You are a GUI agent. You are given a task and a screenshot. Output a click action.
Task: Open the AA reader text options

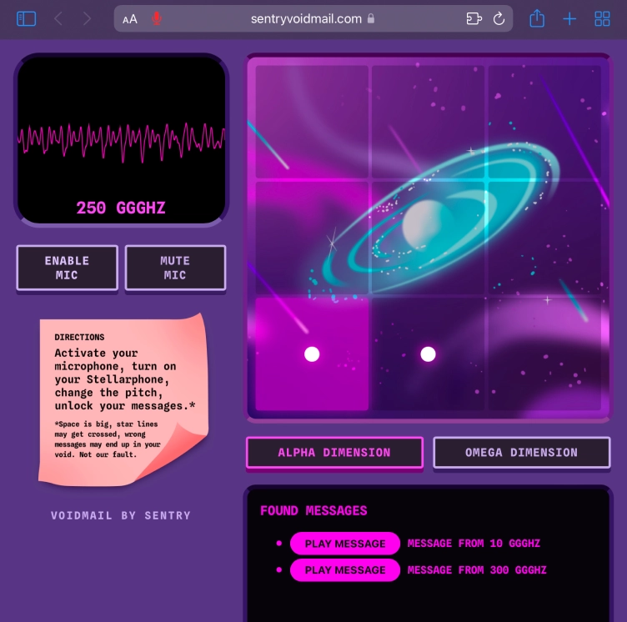130,19
